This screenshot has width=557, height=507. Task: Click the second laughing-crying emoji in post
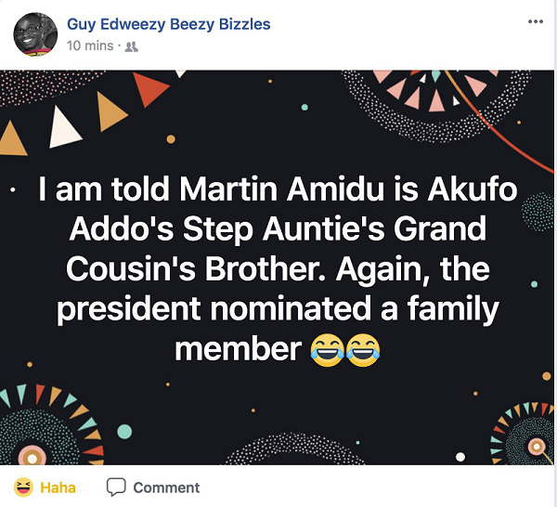tap(363, 350)
